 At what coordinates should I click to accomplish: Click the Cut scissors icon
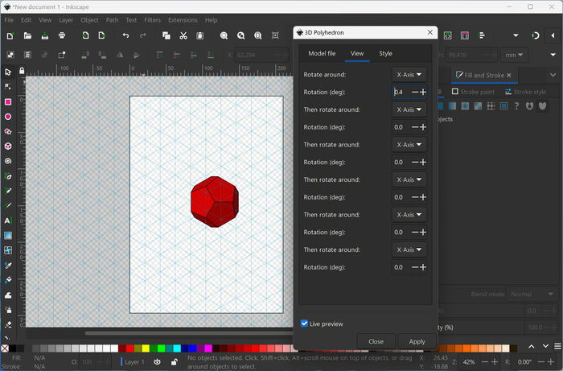coord(183,35)
